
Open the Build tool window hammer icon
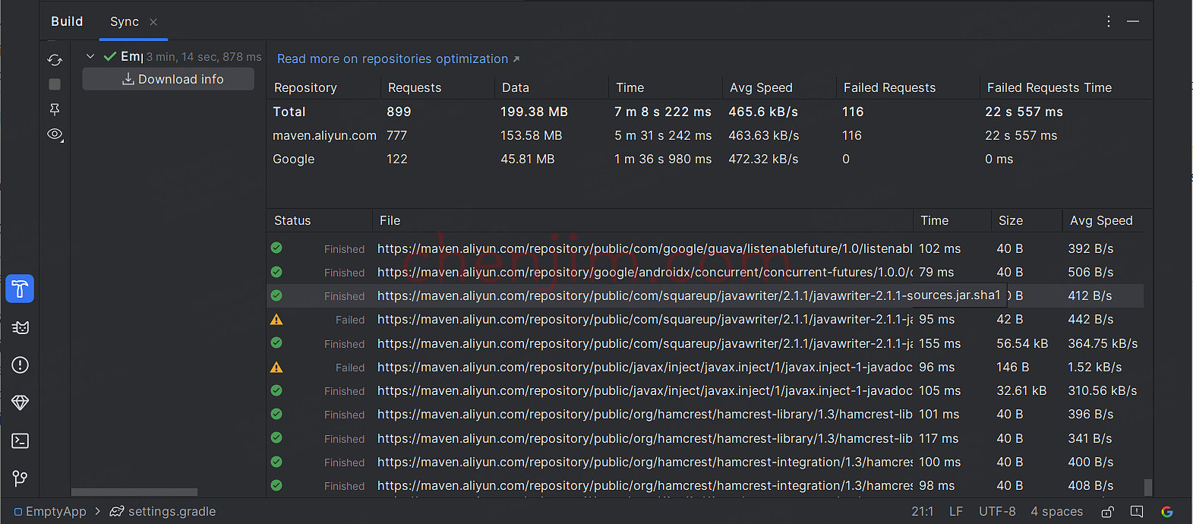20,289
